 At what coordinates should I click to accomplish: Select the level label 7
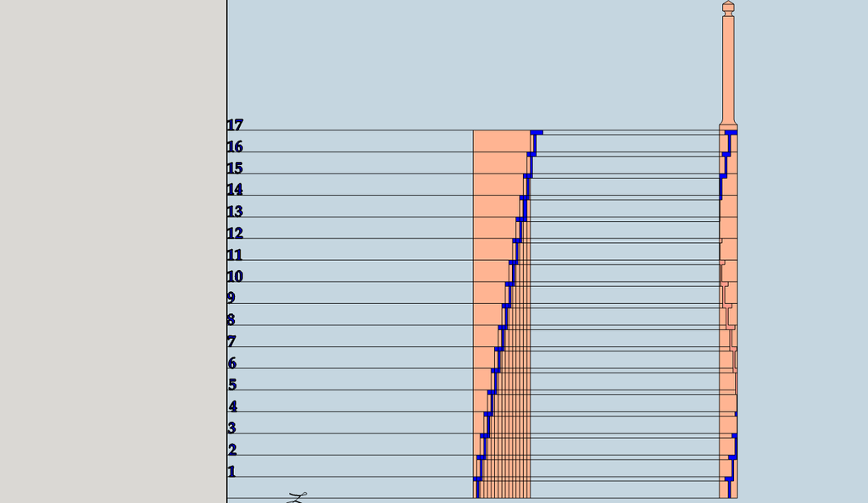click(231, 341)
